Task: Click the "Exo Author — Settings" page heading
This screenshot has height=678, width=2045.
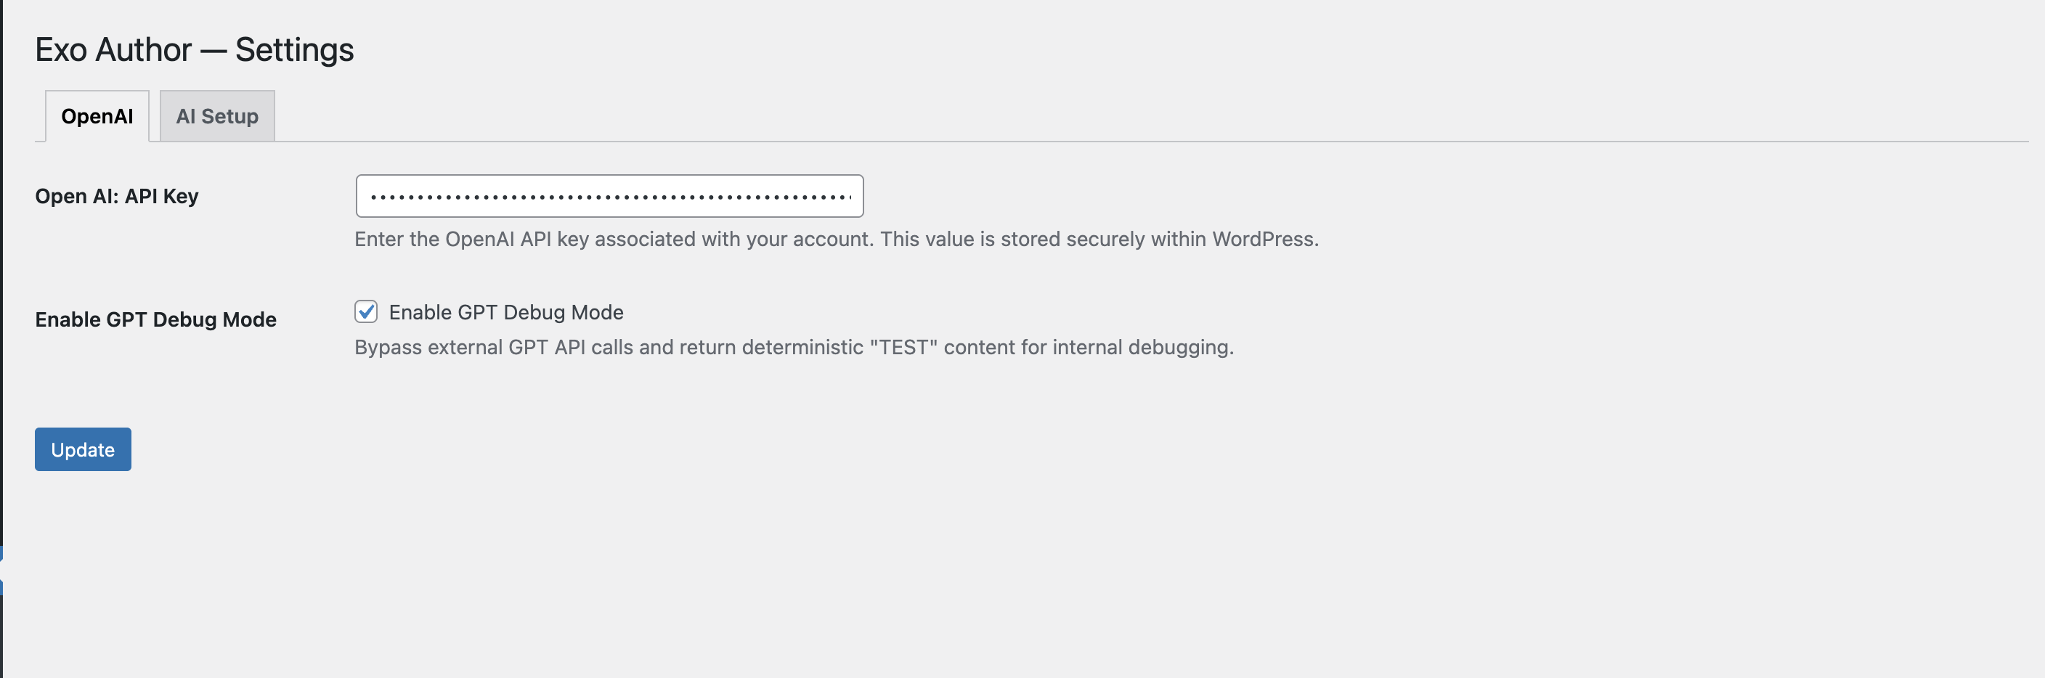Action: coord(195,49)
